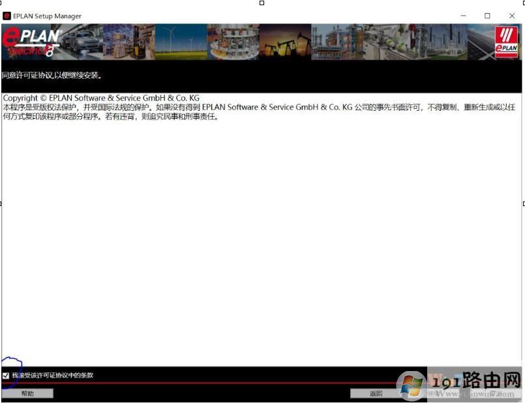
Task: Click the wind turbines banner image
Action: 181,42
